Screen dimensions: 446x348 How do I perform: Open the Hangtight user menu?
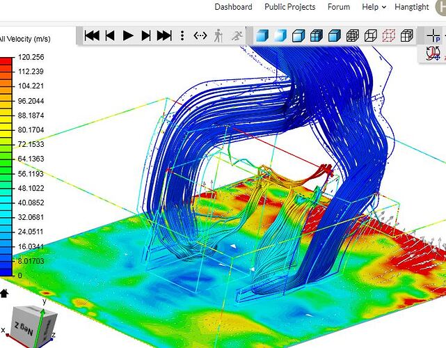412,7
